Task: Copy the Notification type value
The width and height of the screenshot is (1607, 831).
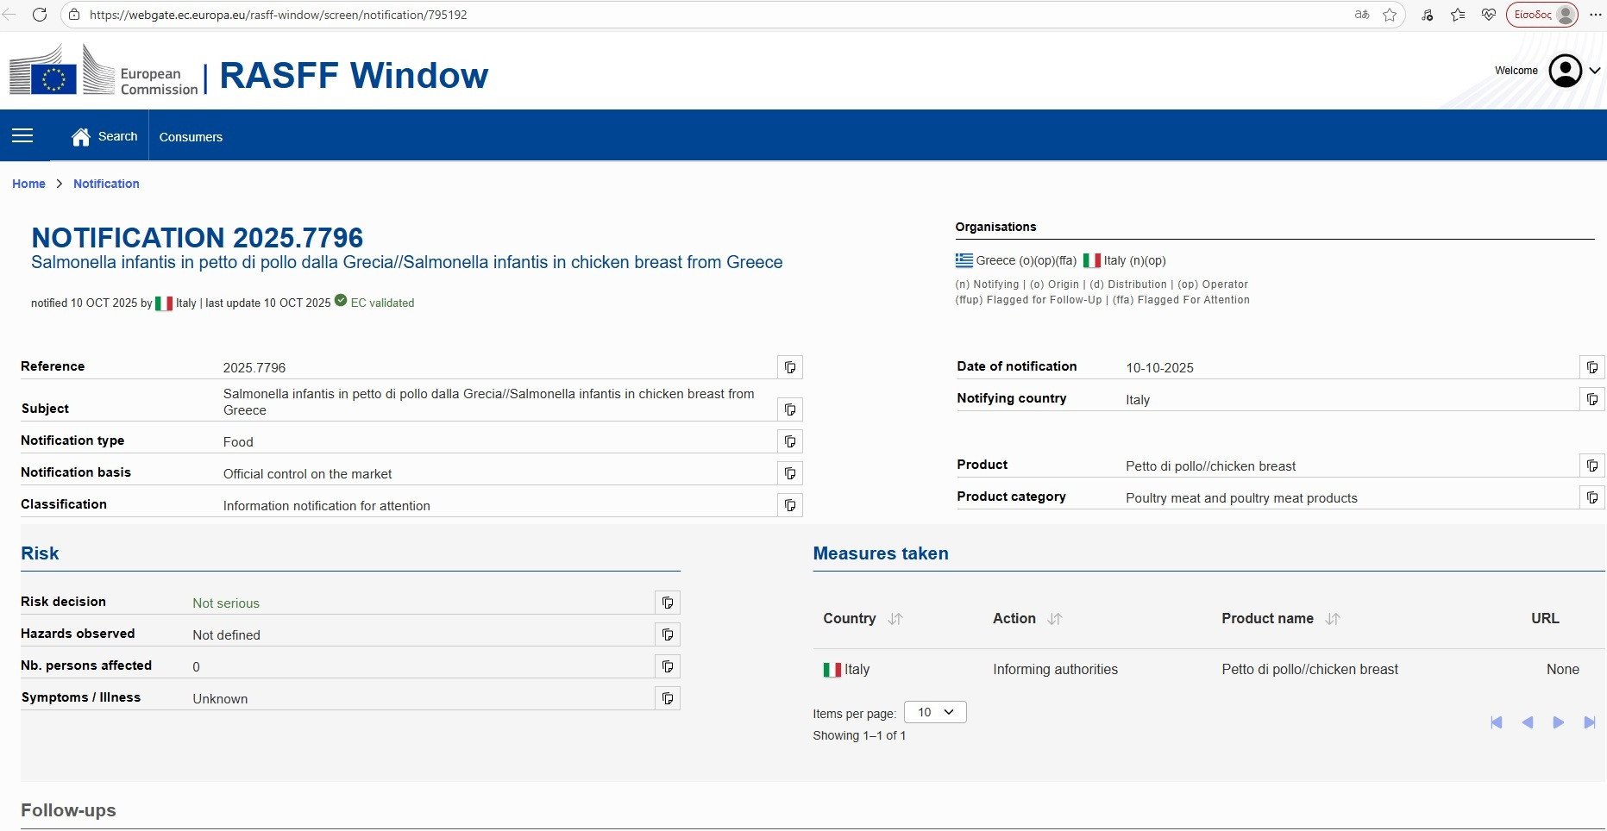Action: tap(789, 441)
